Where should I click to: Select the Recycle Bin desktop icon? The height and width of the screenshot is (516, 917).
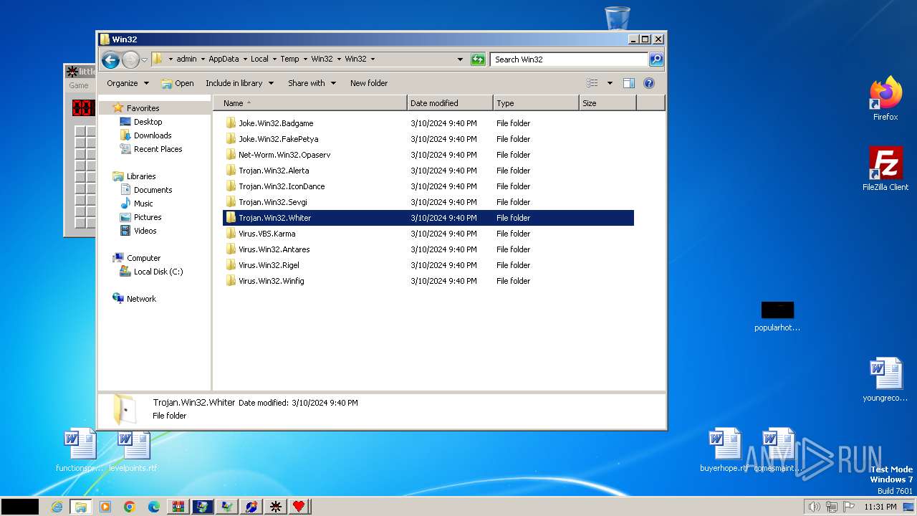point(617,17)
